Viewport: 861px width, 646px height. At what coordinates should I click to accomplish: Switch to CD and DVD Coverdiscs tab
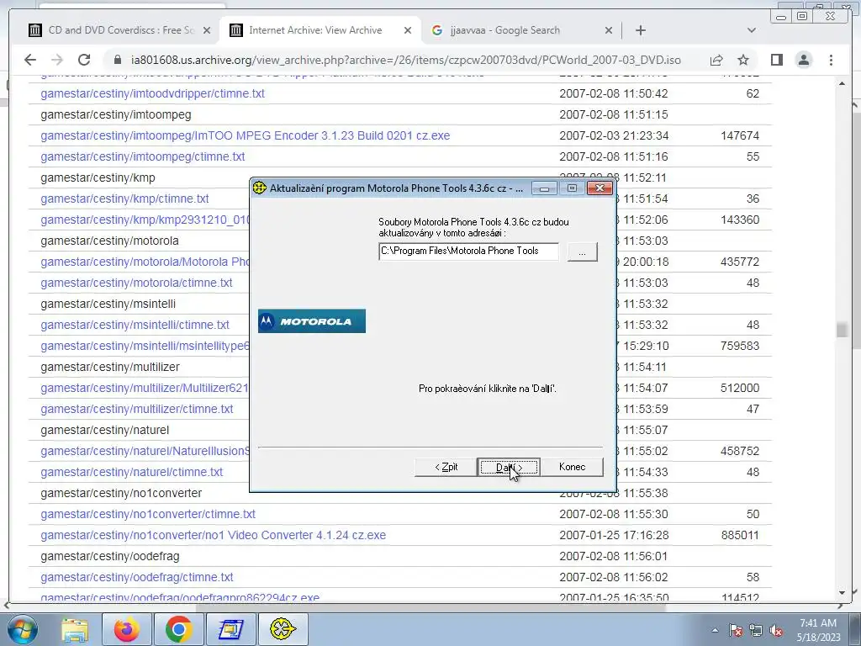pyautogui.click(x=121, y=30)
